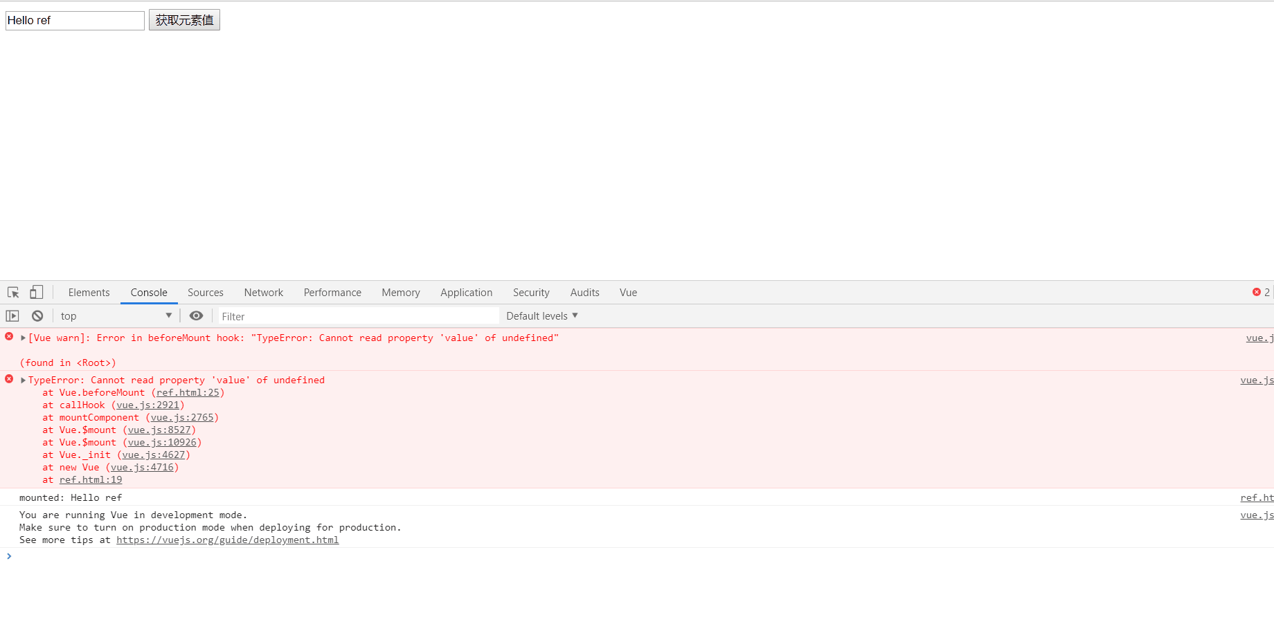The height and width of the screenshot is (624, 1274).
Task: Visit the vuejs.org deployment guide link
Action: pyautogui.click(x=228, y=540)
